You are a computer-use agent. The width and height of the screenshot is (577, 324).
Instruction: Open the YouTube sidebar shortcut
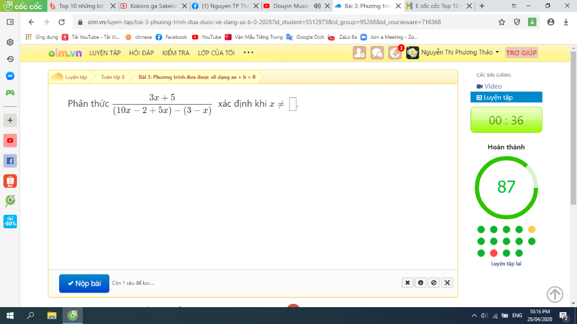(10, 141)
